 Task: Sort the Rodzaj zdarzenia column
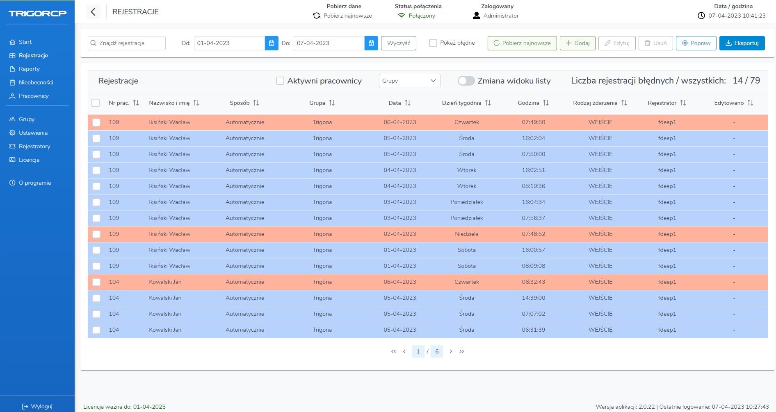pyautogui.click(x=624, y=103)
